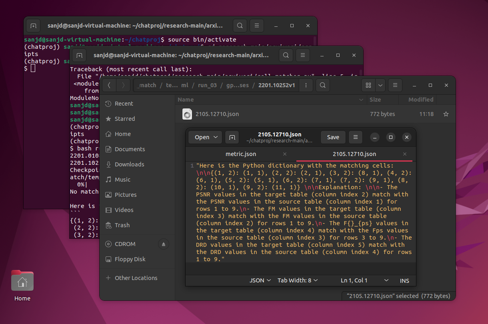This screenshot has height=324, width=488.
Task: Navigate to run_03 in path bar
Action: coord(208,85)
